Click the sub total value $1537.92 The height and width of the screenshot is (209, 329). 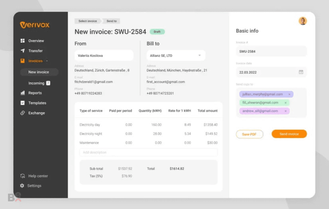coord(125,168)
